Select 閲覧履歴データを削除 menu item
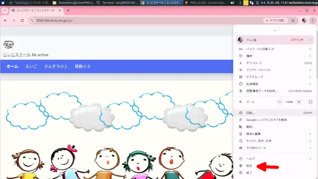 click(x=275, y=91)
